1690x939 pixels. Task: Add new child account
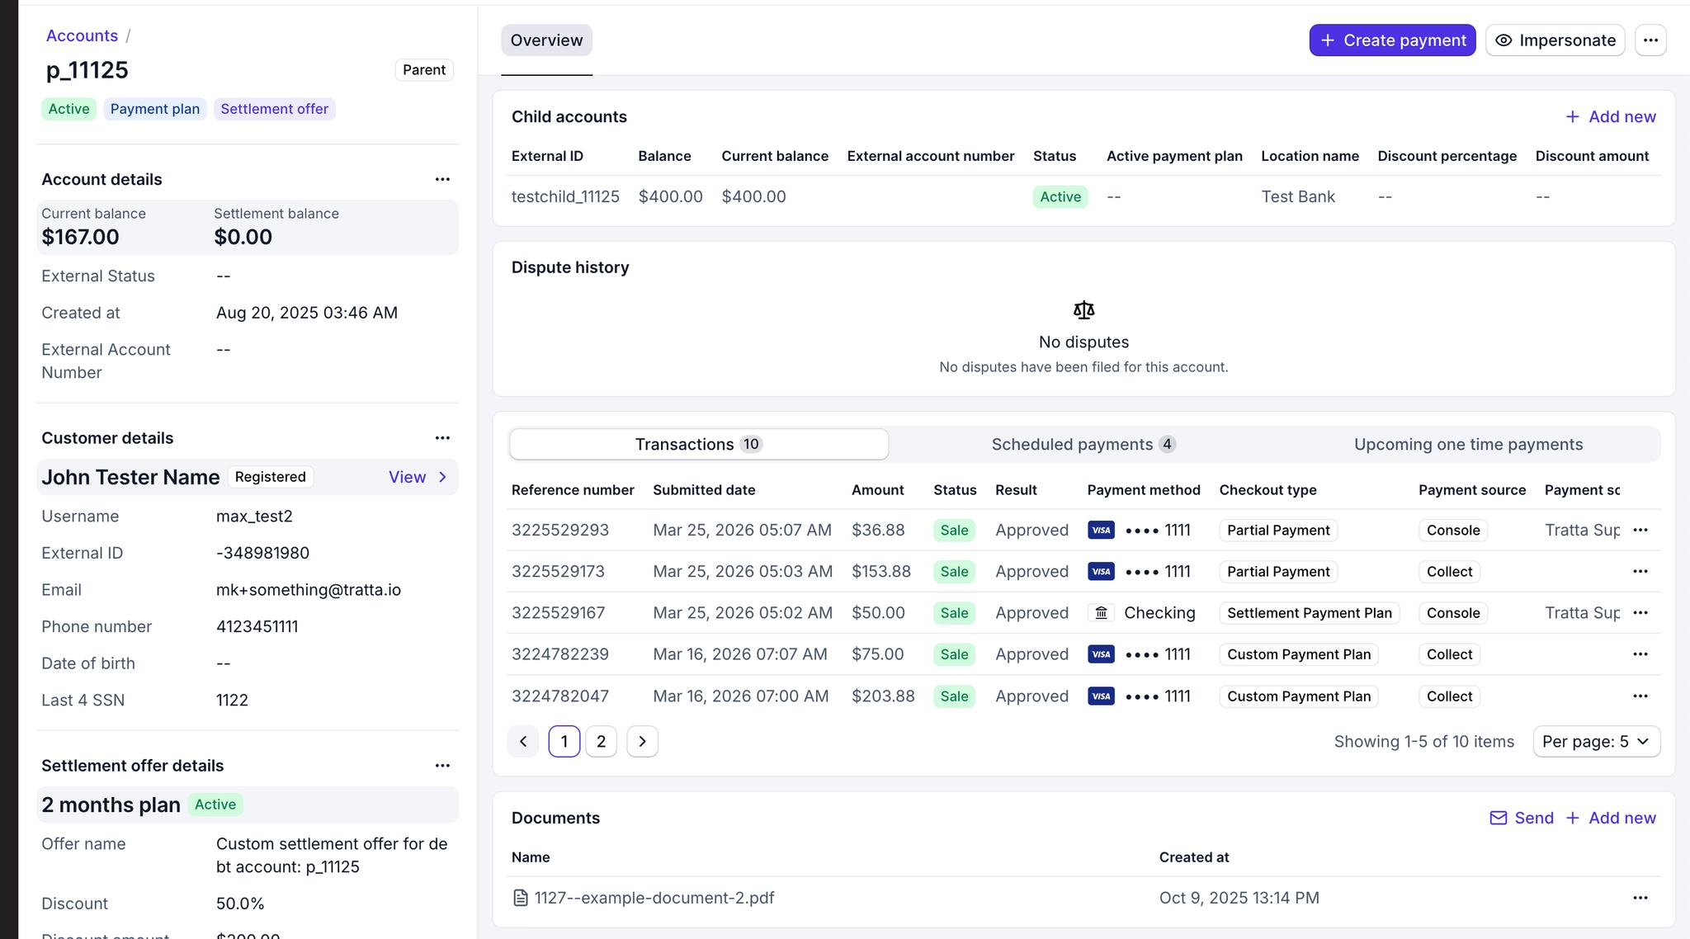(x=1611, y=117)
